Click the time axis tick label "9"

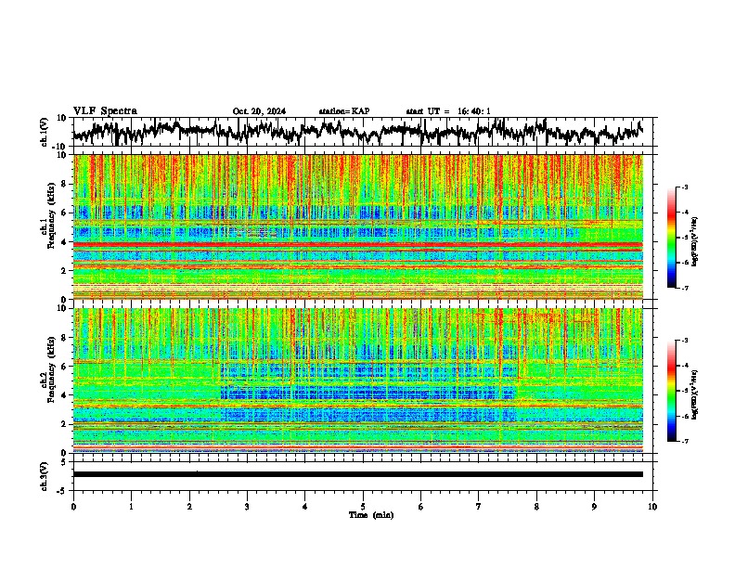pos(594,507)
